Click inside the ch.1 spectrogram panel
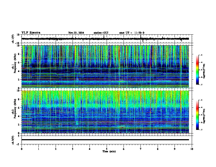This screenshot has width=216, height=167. tap(105, 67)
